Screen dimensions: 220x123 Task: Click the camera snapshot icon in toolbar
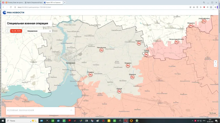point(194,7)
